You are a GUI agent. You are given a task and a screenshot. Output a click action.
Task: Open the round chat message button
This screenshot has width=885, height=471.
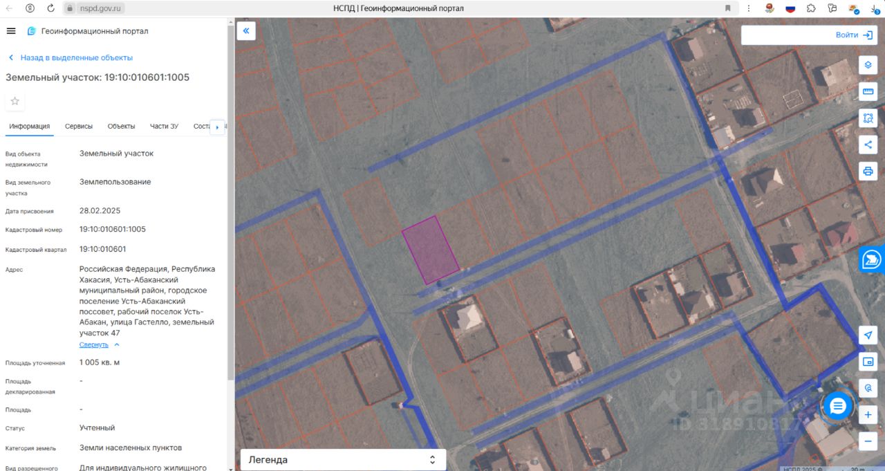coord(838,406)
